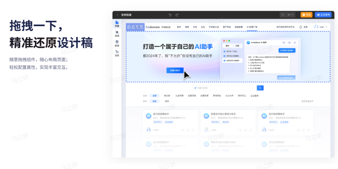Switch to 收藏 tab in chat panel
Image resolution: width=338 pixels, height=169 pixels.
(x=237, y=46)
